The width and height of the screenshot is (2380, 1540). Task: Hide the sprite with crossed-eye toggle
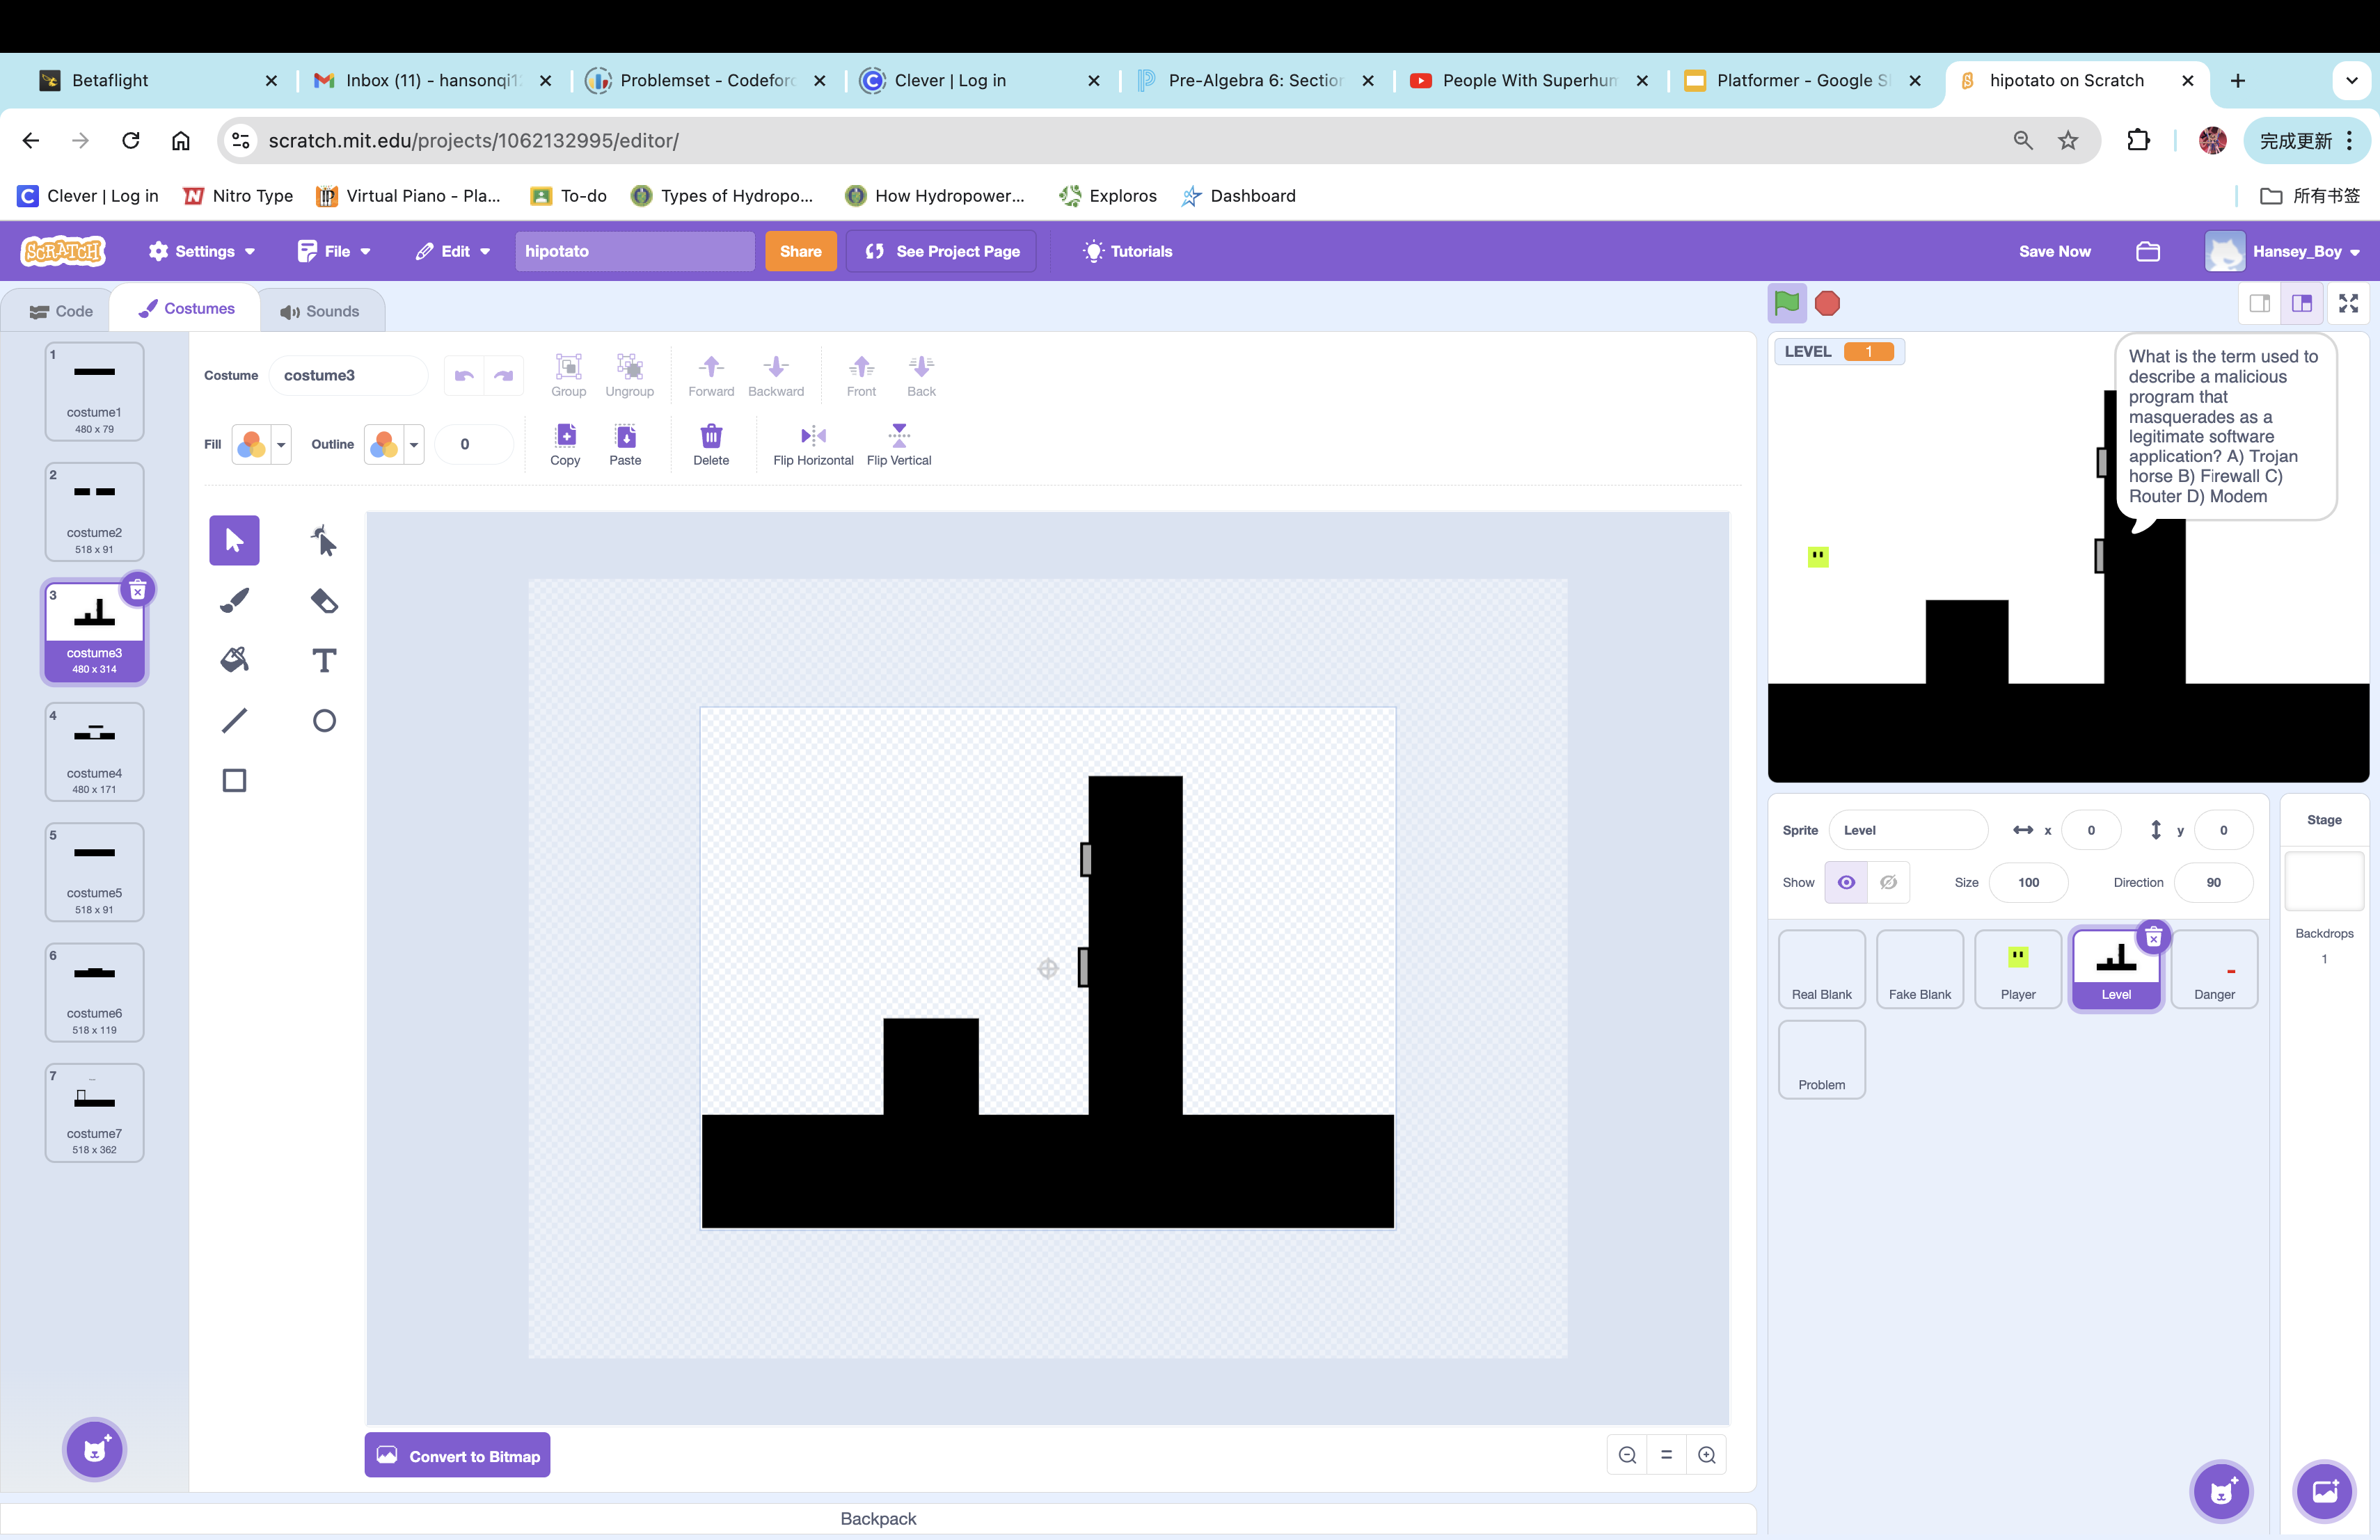[x=1888, y=883]
